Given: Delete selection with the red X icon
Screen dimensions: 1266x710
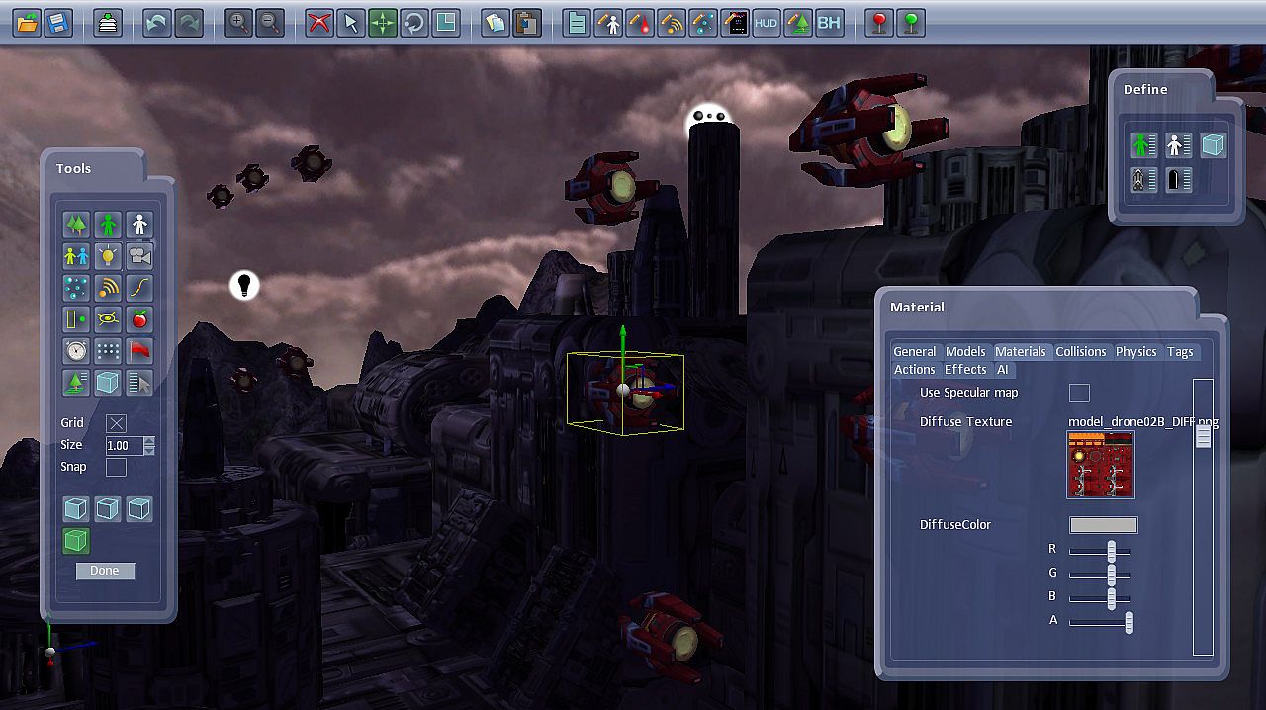Looking at the screenshot, I should tap(318, 23).
